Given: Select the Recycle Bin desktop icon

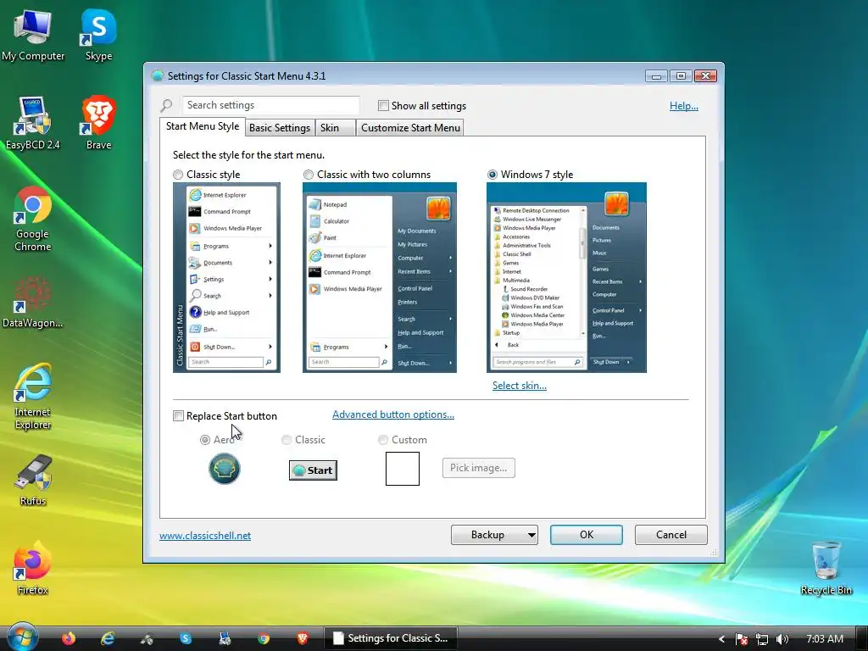Looking at the screenshot, I should (826, 568).
